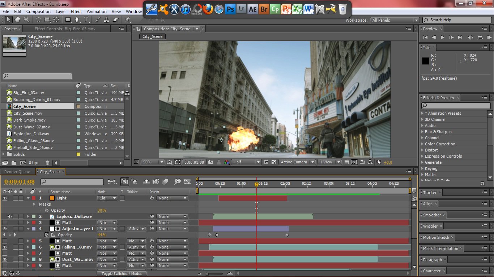Open the Composition menu
The width and height of the screenshot is (494, 277).
click(38, 11)
